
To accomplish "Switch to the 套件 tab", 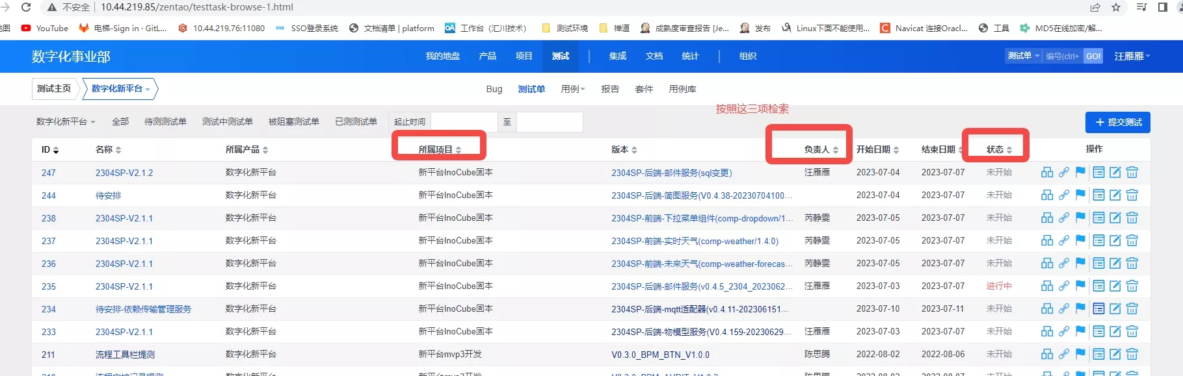I will [644, 89].
